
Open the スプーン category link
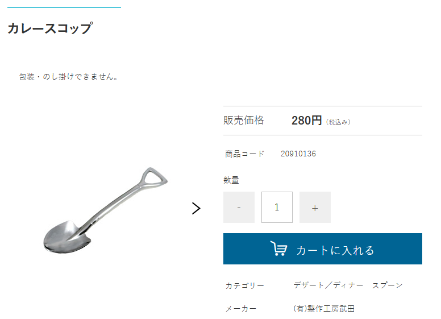(x=387, y=285)
